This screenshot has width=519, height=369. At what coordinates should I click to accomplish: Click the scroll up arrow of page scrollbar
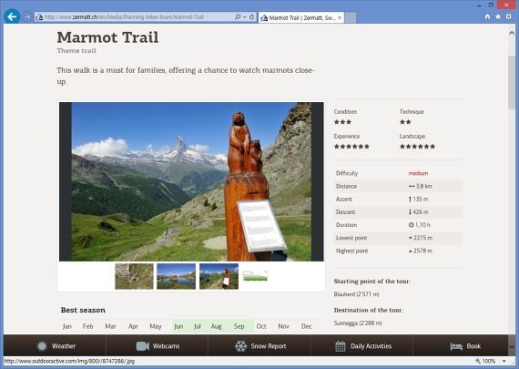click(512, 33)
